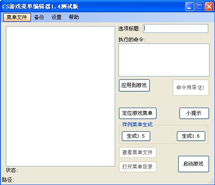Open the 命令向导 (F) wizard

191,87
